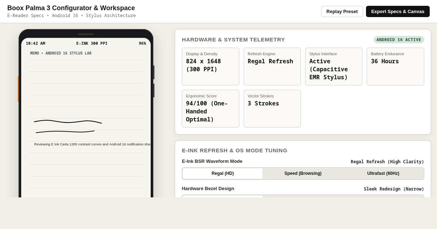Click the Sleek Redesign (Narrow) value
Screen dimensions: 437x229
394,189
